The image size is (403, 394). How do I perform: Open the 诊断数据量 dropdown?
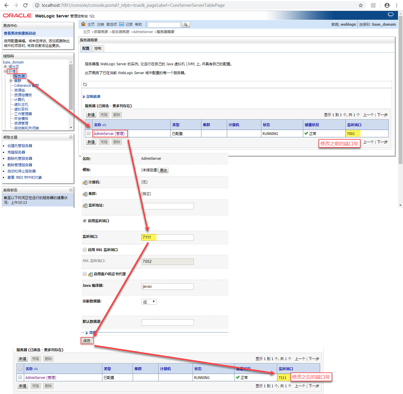point(149,302)
